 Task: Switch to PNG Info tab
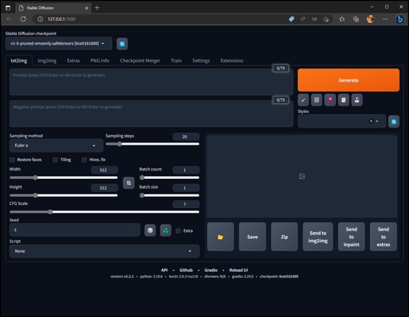point(99,60)
